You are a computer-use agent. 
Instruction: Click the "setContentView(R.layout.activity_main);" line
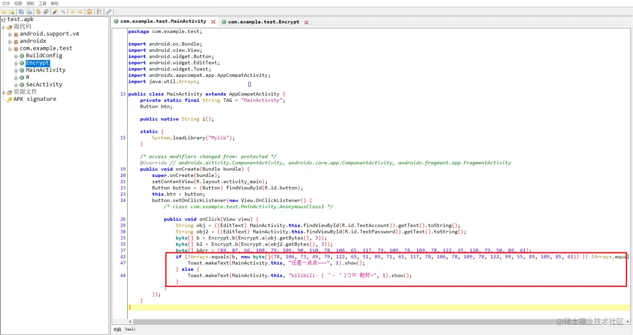click(210, 182)
